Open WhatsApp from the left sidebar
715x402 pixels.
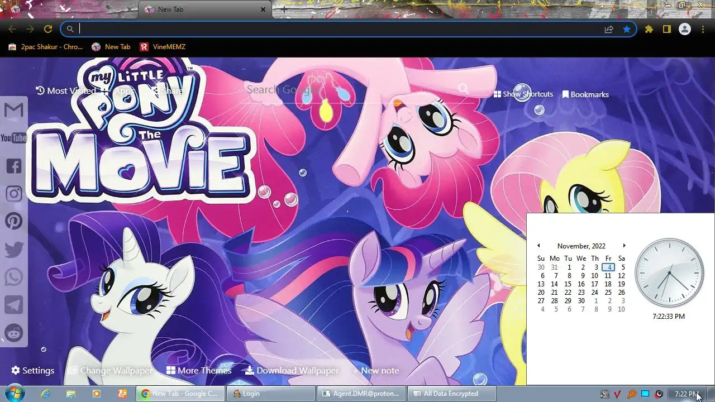13,277
